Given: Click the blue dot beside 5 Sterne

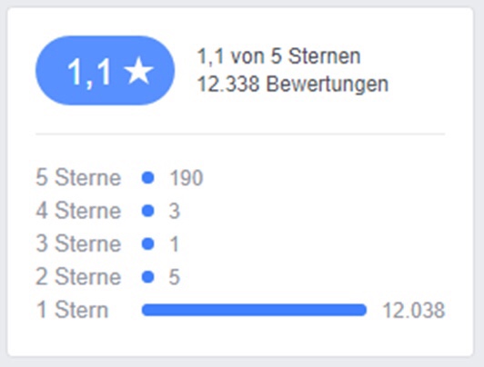Looking at the screenshot, I should (148, 178).
